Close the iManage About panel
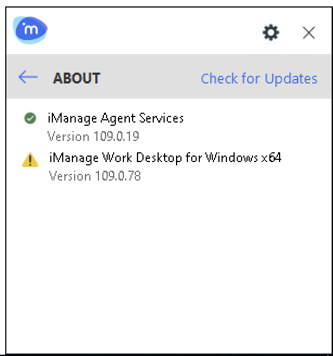 click(309, 33)
